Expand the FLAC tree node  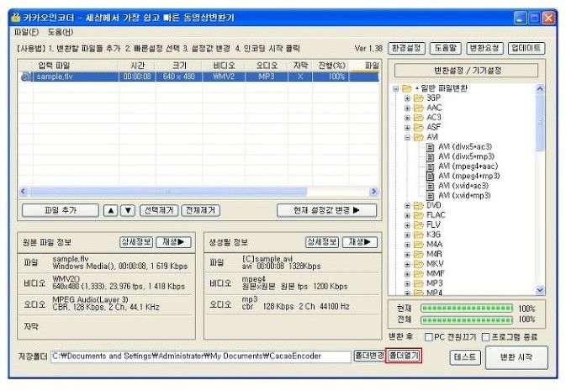407,215
